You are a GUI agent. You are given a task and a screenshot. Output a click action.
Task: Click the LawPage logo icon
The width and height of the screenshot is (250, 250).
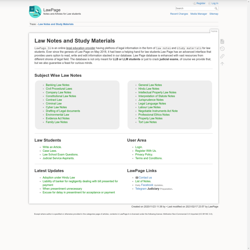pos(35,12)
